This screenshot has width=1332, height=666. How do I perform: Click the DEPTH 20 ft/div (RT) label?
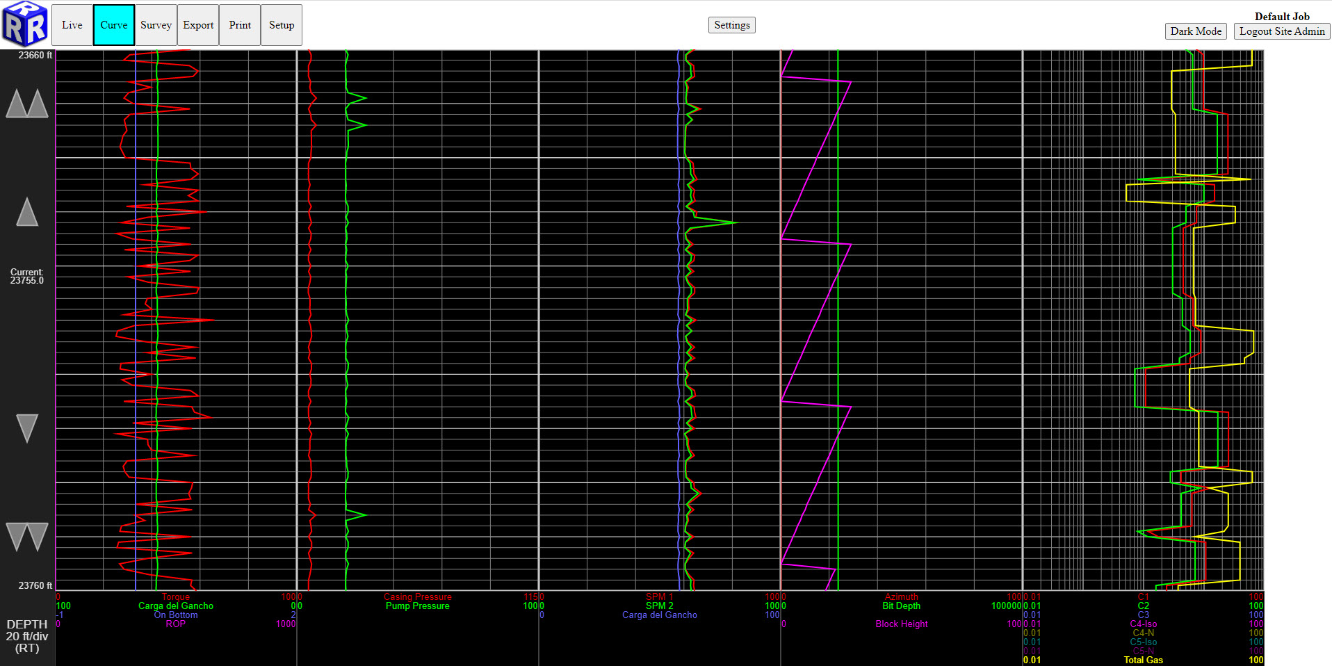pos(27,636)
